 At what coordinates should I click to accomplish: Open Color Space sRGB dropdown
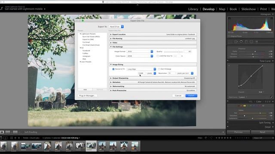pyautogui.click(x=140, y=56)
